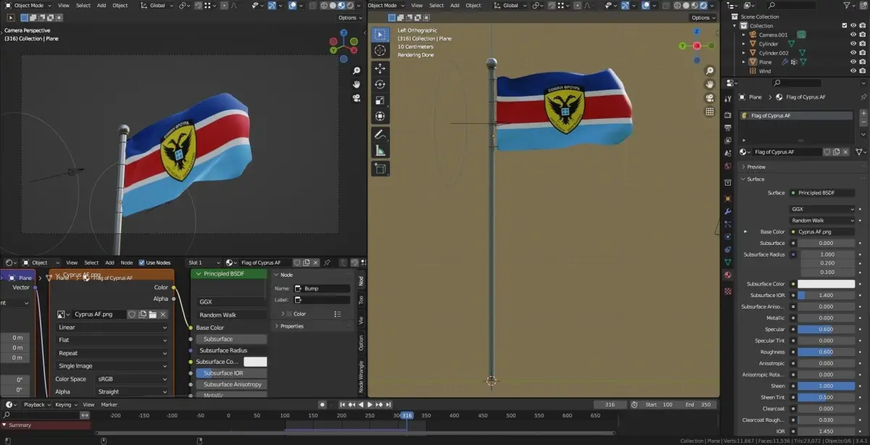870x445 pixels.
Task: Click the pan hand icon in right viewport
Action: [x=710, y=84]
